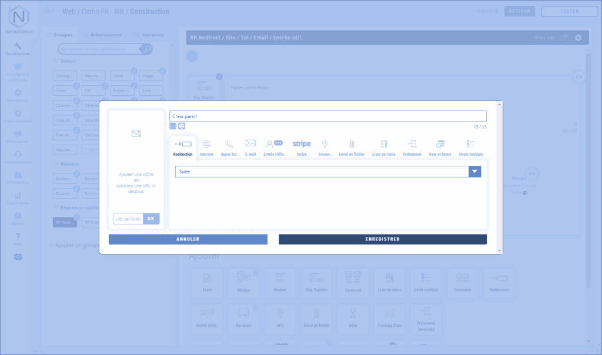Click the ANNULER button
This screenshot has height=355, width=602.
tap(188, 239)
